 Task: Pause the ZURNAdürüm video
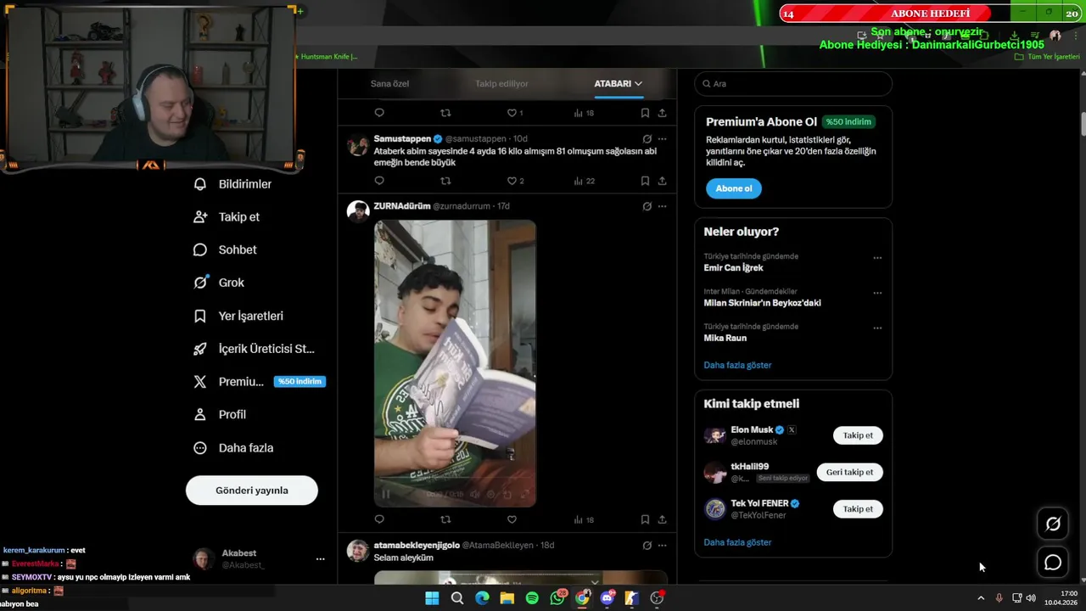click(386, 494)
